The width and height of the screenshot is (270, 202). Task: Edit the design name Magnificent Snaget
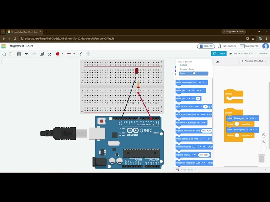point(23,46)
